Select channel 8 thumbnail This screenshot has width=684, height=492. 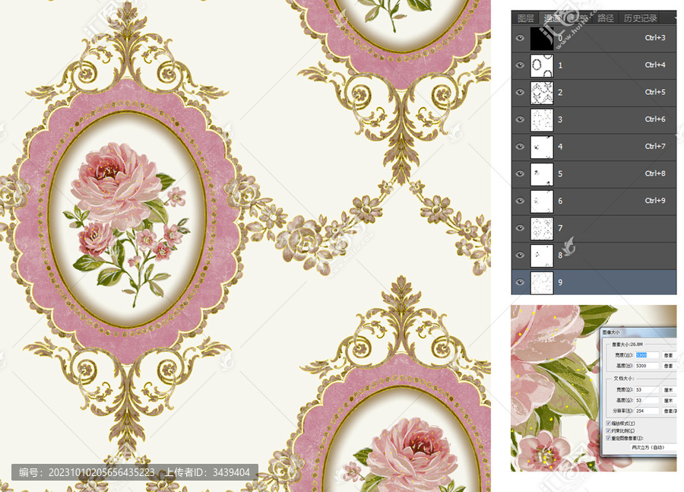(x=542, y=256)
